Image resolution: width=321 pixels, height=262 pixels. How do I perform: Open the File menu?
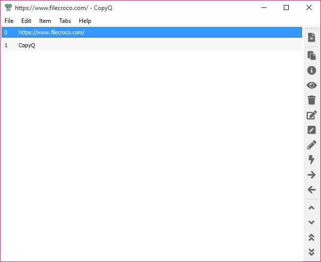coord(9,21)
